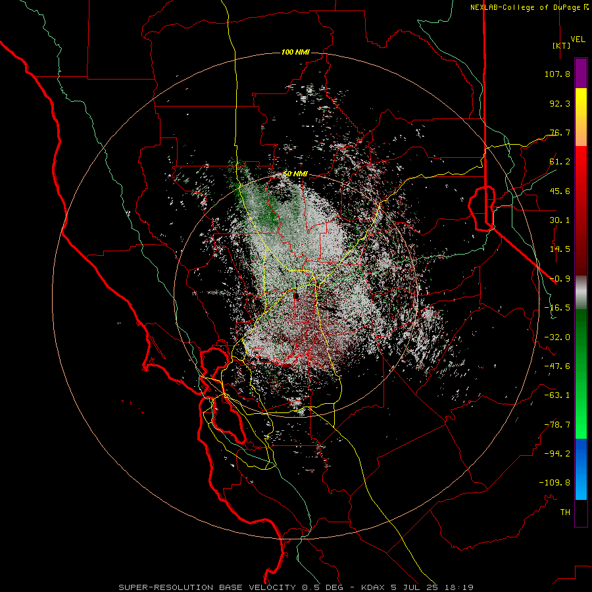Click the 107.8 velocity scale value
The width and height of the screenshot is (592, 592).
click(x=557, y=74)
